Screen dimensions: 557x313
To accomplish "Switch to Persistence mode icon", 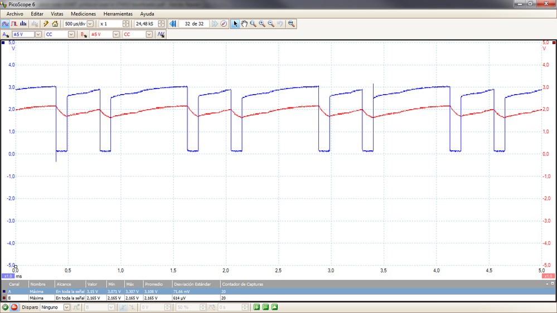I will pos(14,24).
